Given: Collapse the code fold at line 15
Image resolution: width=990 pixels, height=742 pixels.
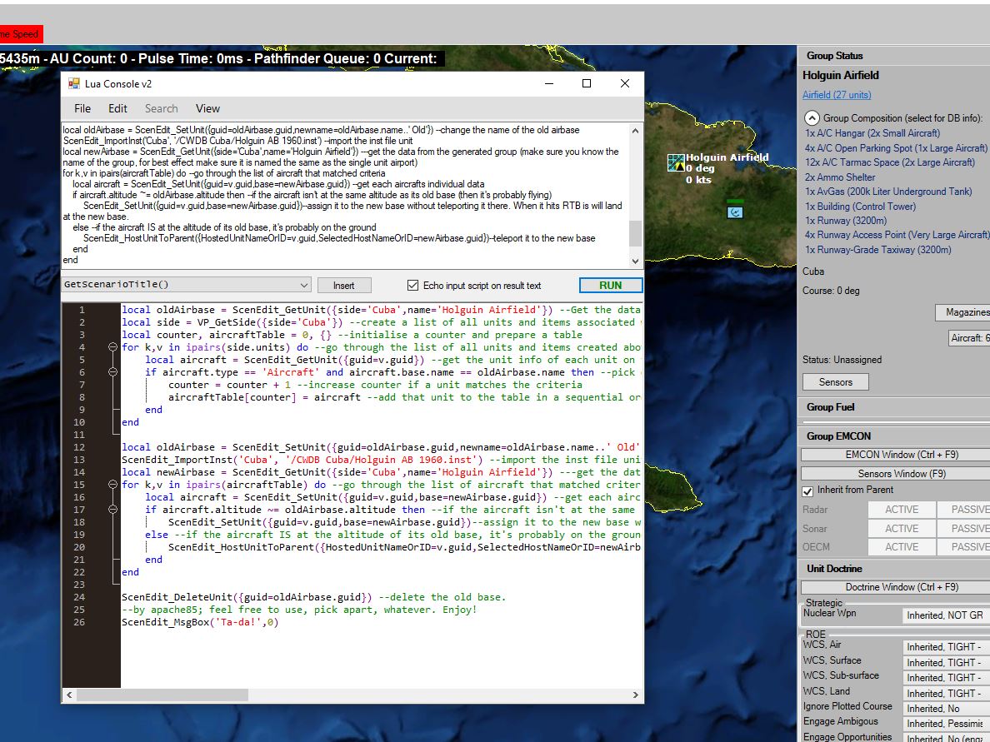Looking at the screenshot, I should (x=112, y=485).
